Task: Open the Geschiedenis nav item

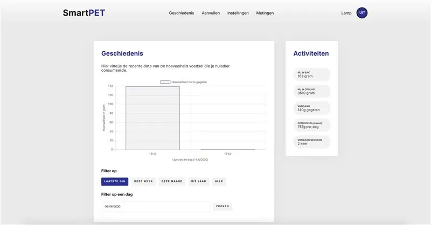Action: coord(182,13)
